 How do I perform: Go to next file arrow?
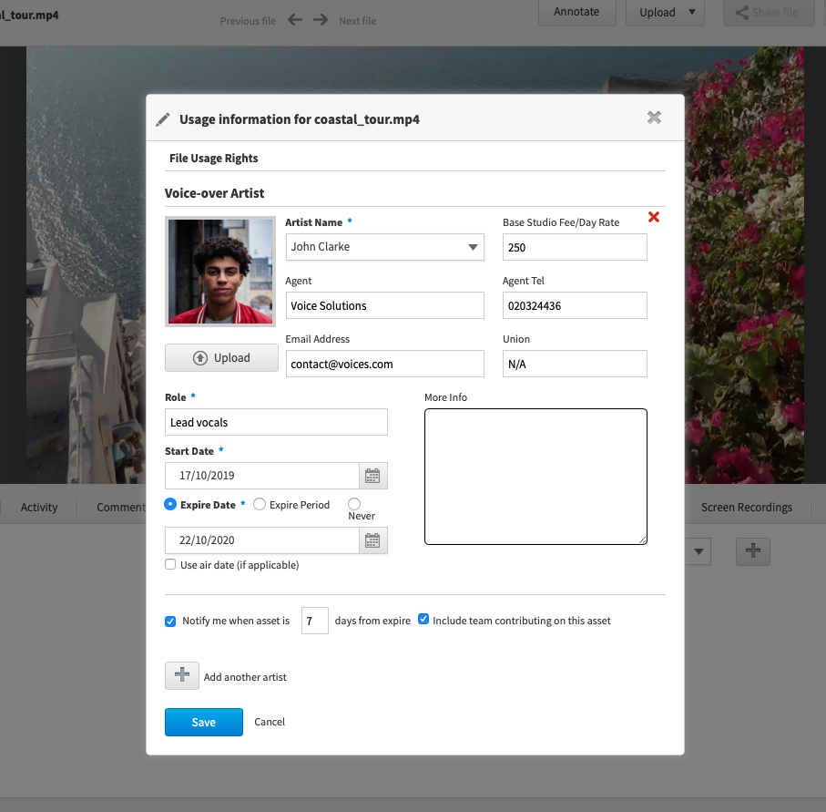coord(321,20)
